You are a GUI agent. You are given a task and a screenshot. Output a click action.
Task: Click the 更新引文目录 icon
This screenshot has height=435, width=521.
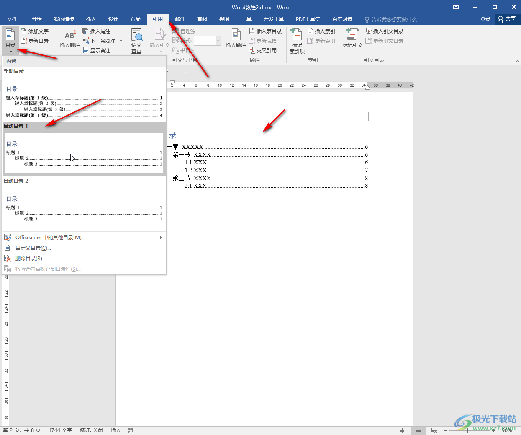(x=369, y=41)
